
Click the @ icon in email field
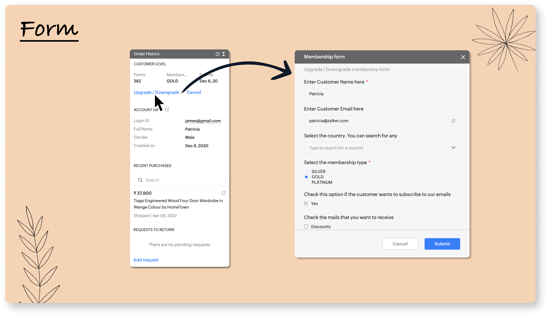(453, 121)
